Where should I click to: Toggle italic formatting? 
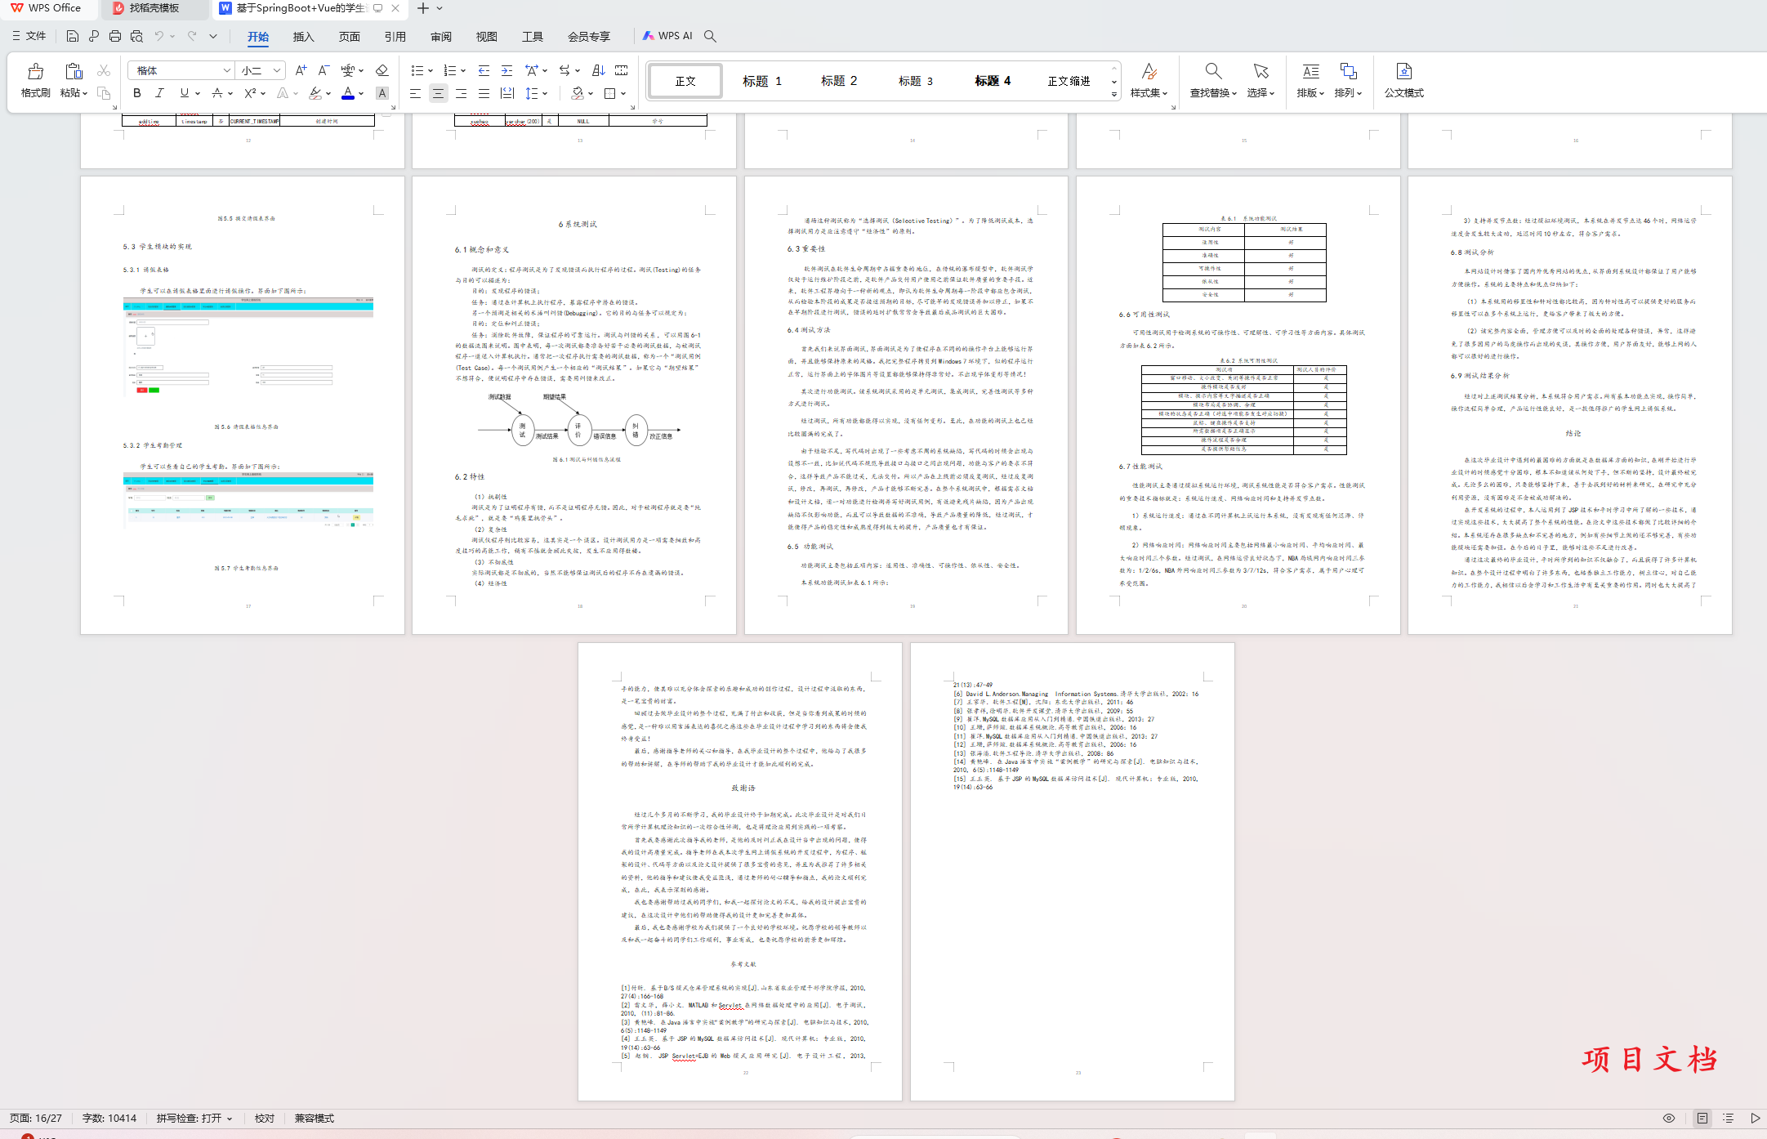tap(159, 93)
